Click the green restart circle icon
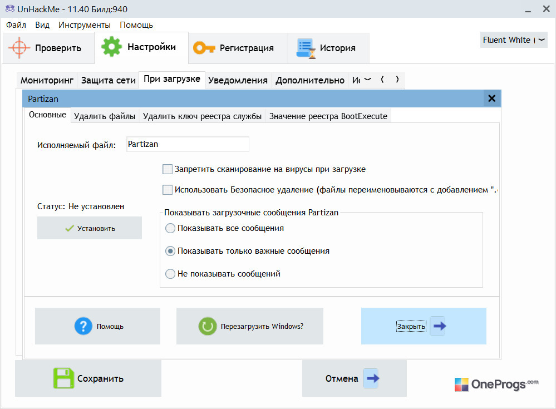Image resolution: width=556 pixels, height=409 pixels. click(208, 326)
